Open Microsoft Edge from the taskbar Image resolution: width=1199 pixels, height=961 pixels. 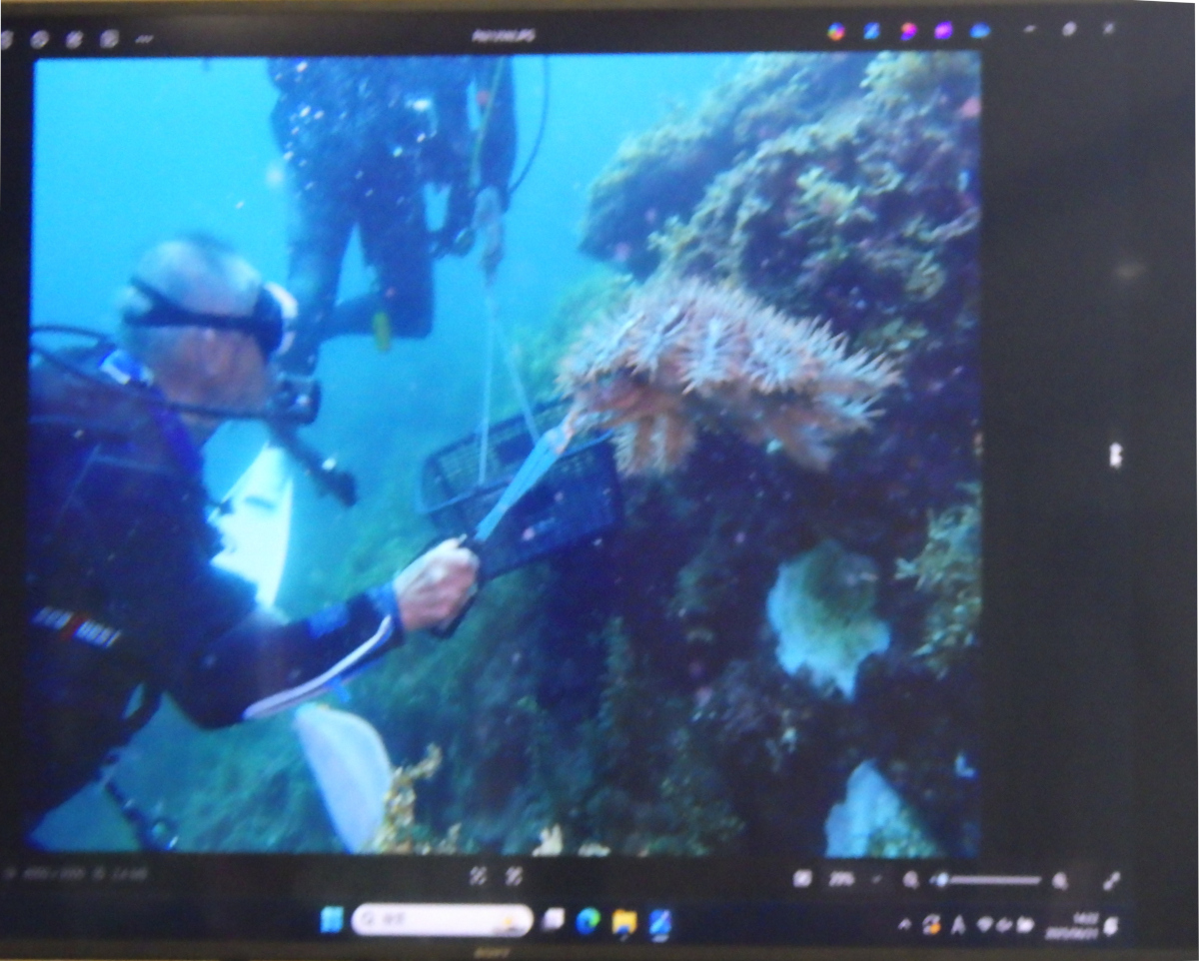pos(588,921)
